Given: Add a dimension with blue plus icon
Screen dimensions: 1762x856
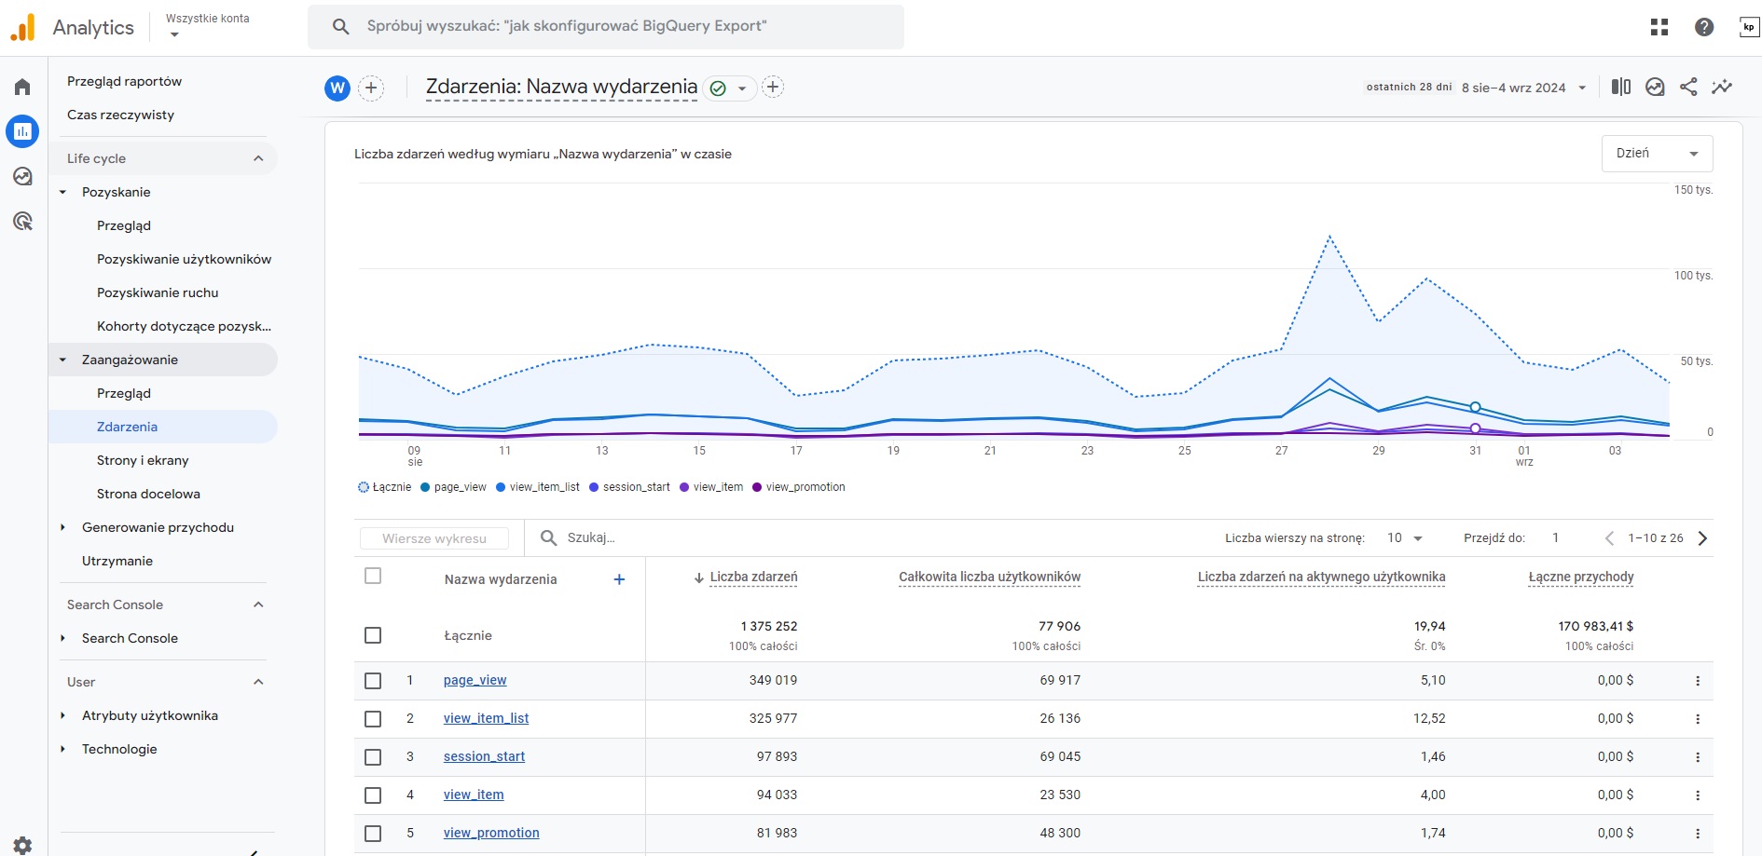Looking at the screenshot, I should (x=619, y=579).
